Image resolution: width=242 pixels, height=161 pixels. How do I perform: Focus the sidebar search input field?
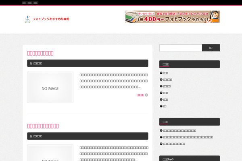pos(181,48)
